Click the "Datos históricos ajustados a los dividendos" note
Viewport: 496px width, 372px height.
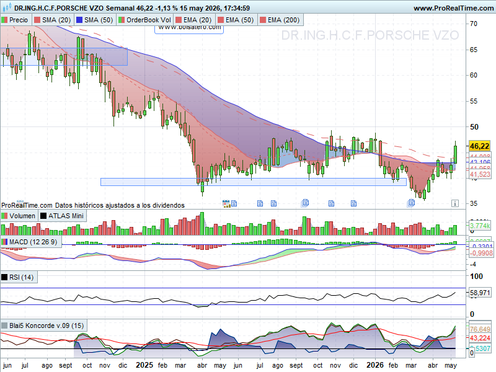coord(120,205)
